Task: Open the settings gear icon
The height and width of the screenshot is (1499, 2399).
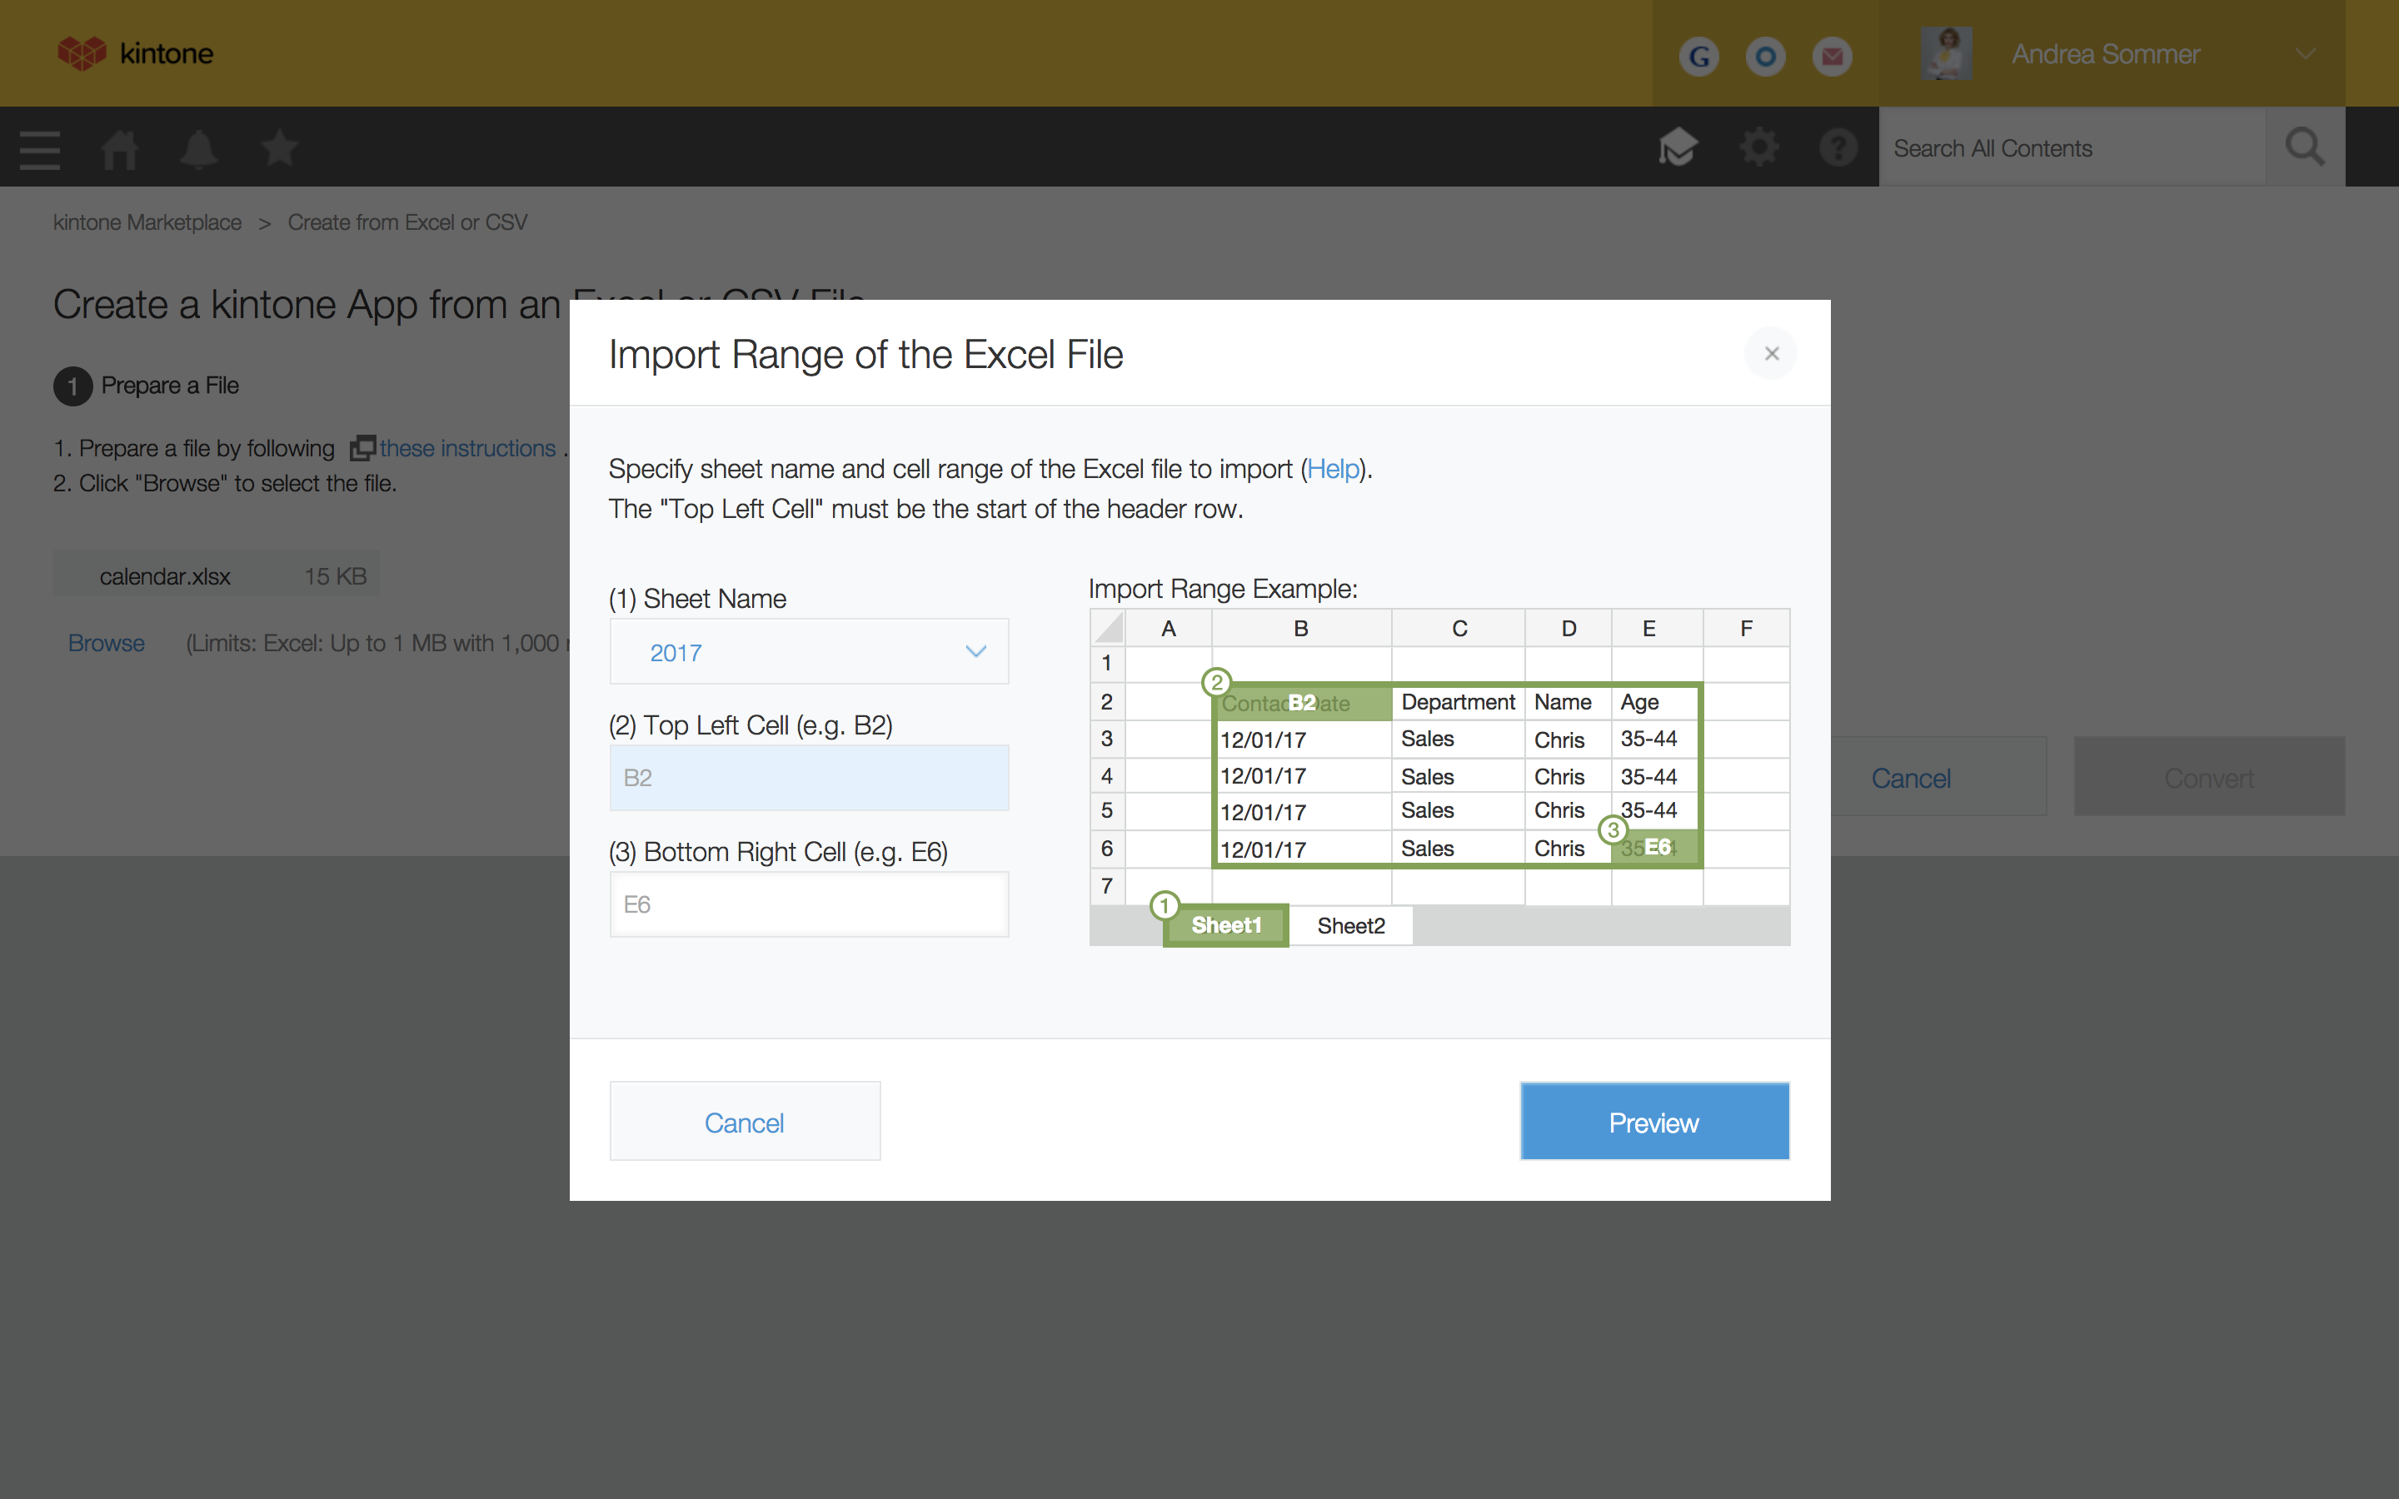Action: pos(1758,147)
